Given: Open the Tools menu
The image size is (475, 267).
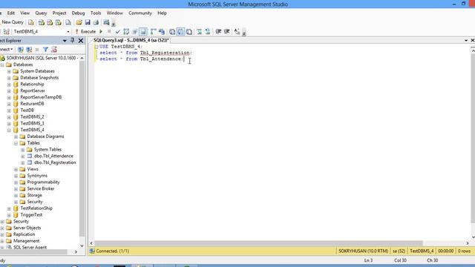Looking at the screenshot, I should [x=96, y=13].
